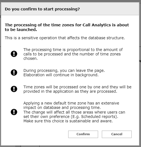This screenshot has height=147, width=141.
Task: Click the words 'database structure' in the warning
Action: [x=106, y=38]
